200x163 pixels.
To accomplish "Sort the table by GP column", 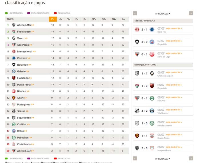I will click(x=94, y=19).
